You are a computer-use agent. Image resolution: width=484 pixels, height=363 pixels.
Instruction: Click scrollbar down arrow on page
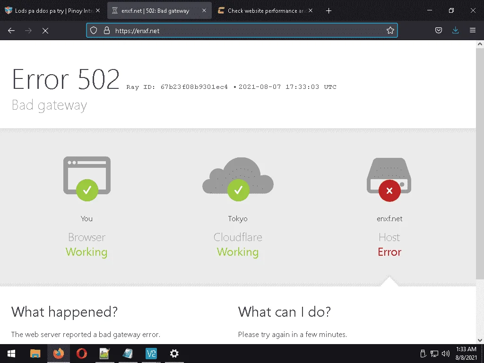tap(480, 340)
